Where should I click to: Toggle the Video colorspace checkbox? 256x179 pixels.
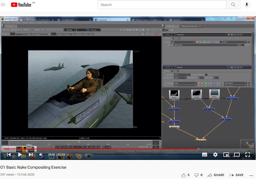click(189, 75)
